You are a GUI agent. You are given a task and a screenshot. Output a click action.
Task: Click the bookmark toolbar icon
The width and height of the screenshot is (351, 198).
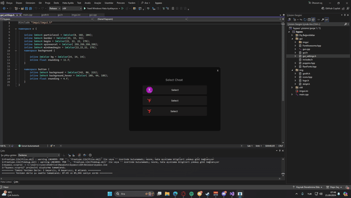[x=173, y=8]
